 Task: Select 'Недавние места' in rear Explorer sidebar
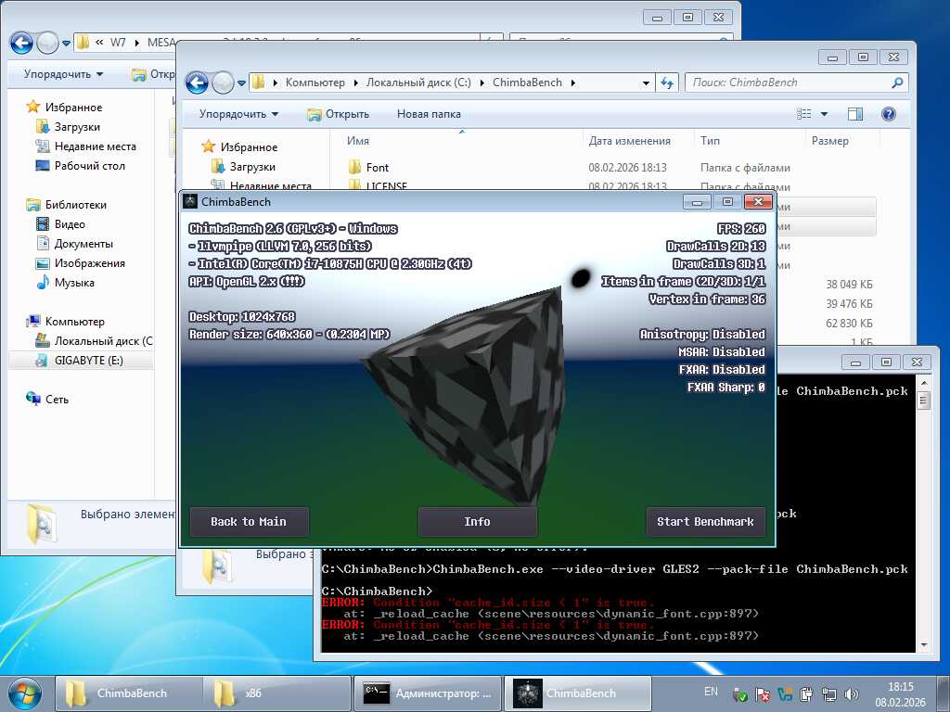[x=96, y=146]
